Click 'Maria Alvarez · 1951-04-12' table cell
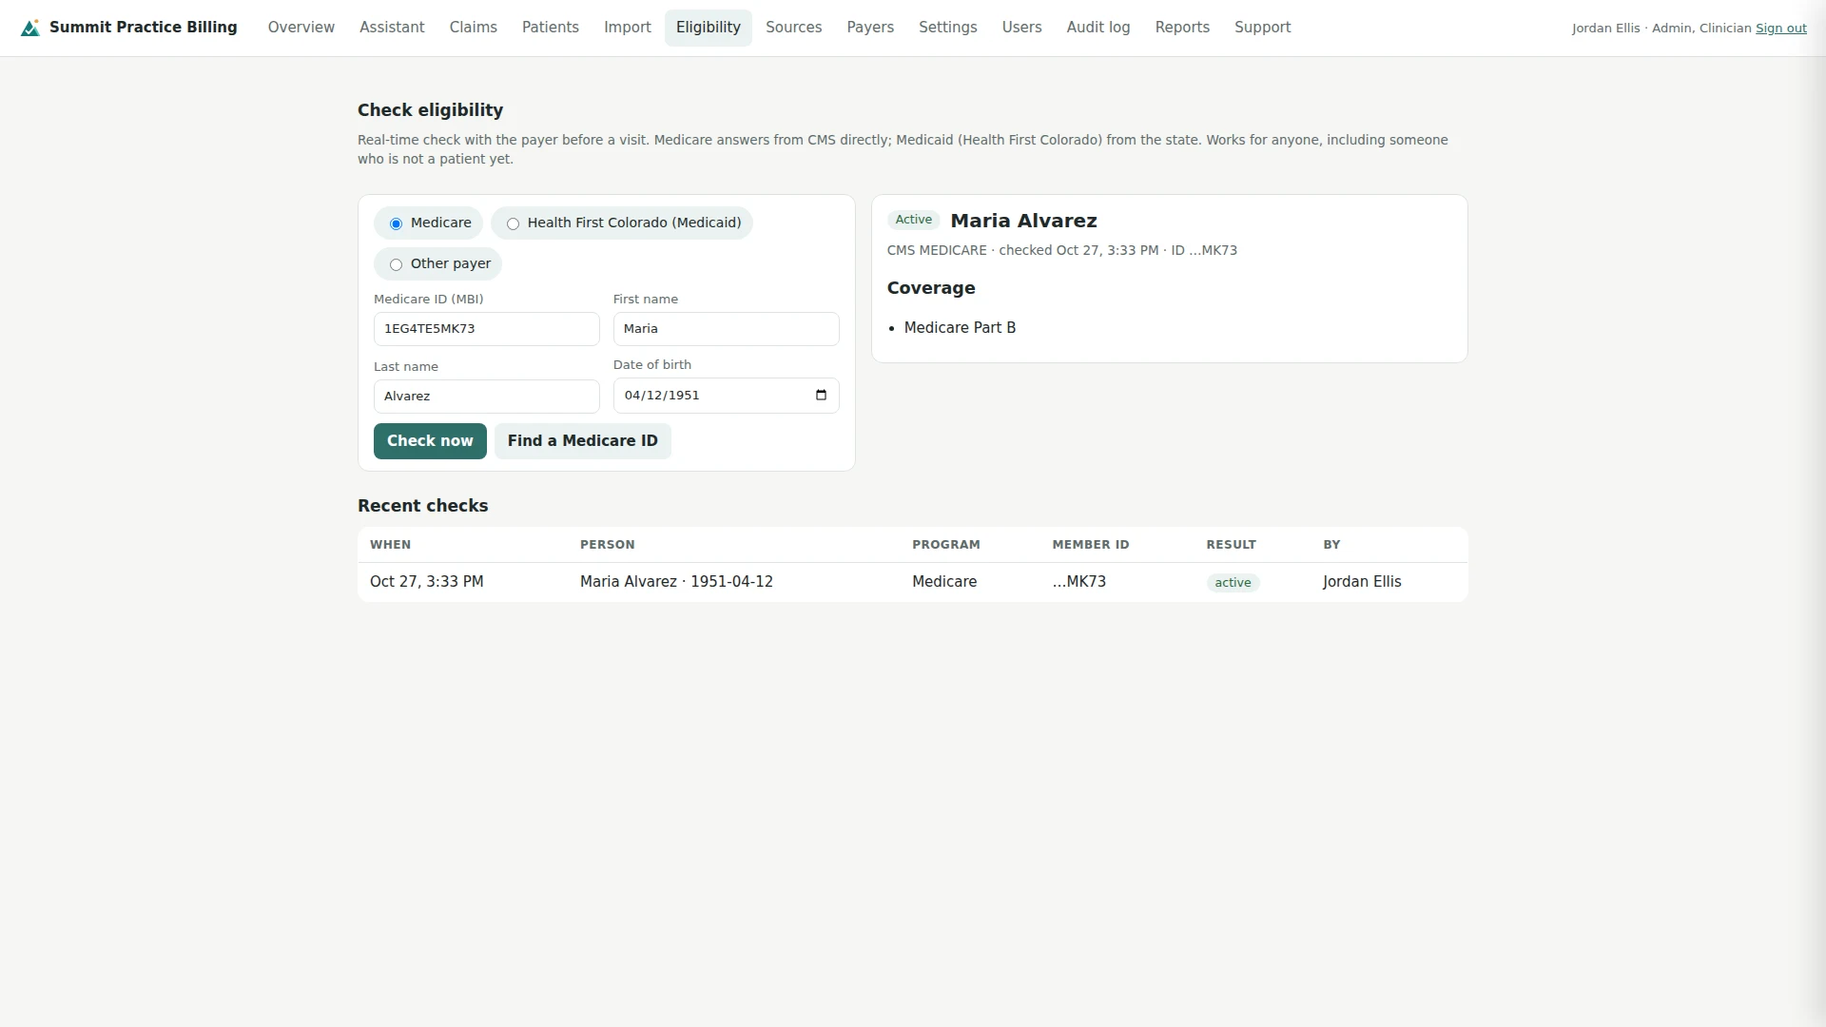The height and width of the screenshot is (1027, 1826). [676, 582]
